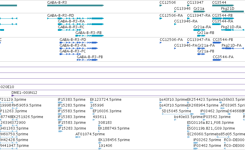Select the EK123724.5prime EST arrow
This screenshot has width=245, height=150.
point(92,102)
